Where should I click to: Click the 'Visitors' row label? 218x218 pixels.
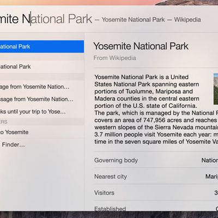click(x=104, y=193)
